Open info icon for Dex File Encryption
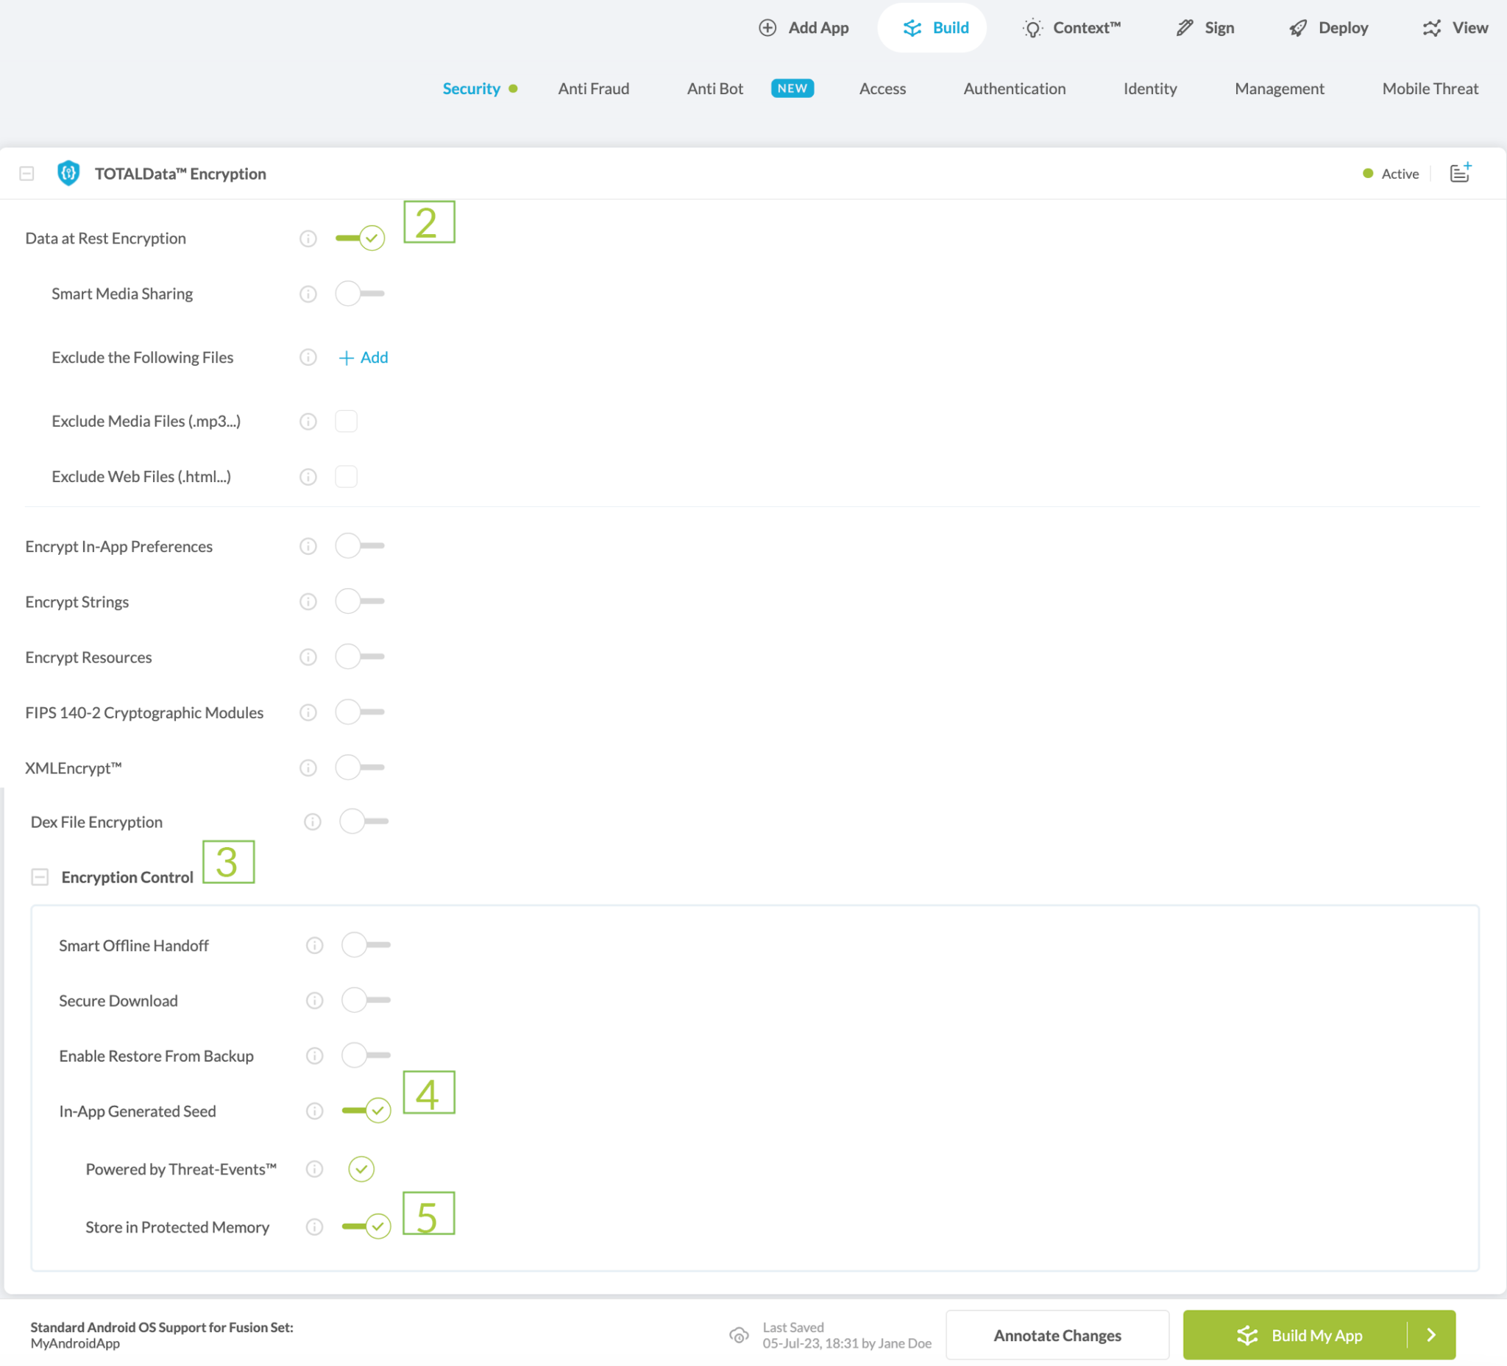 click(x=313, y=821)
